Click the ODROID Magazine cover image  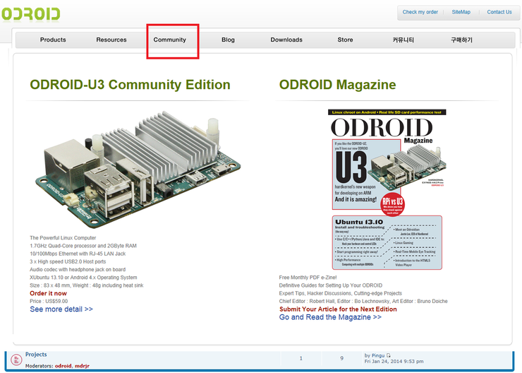tap(387, 189)
